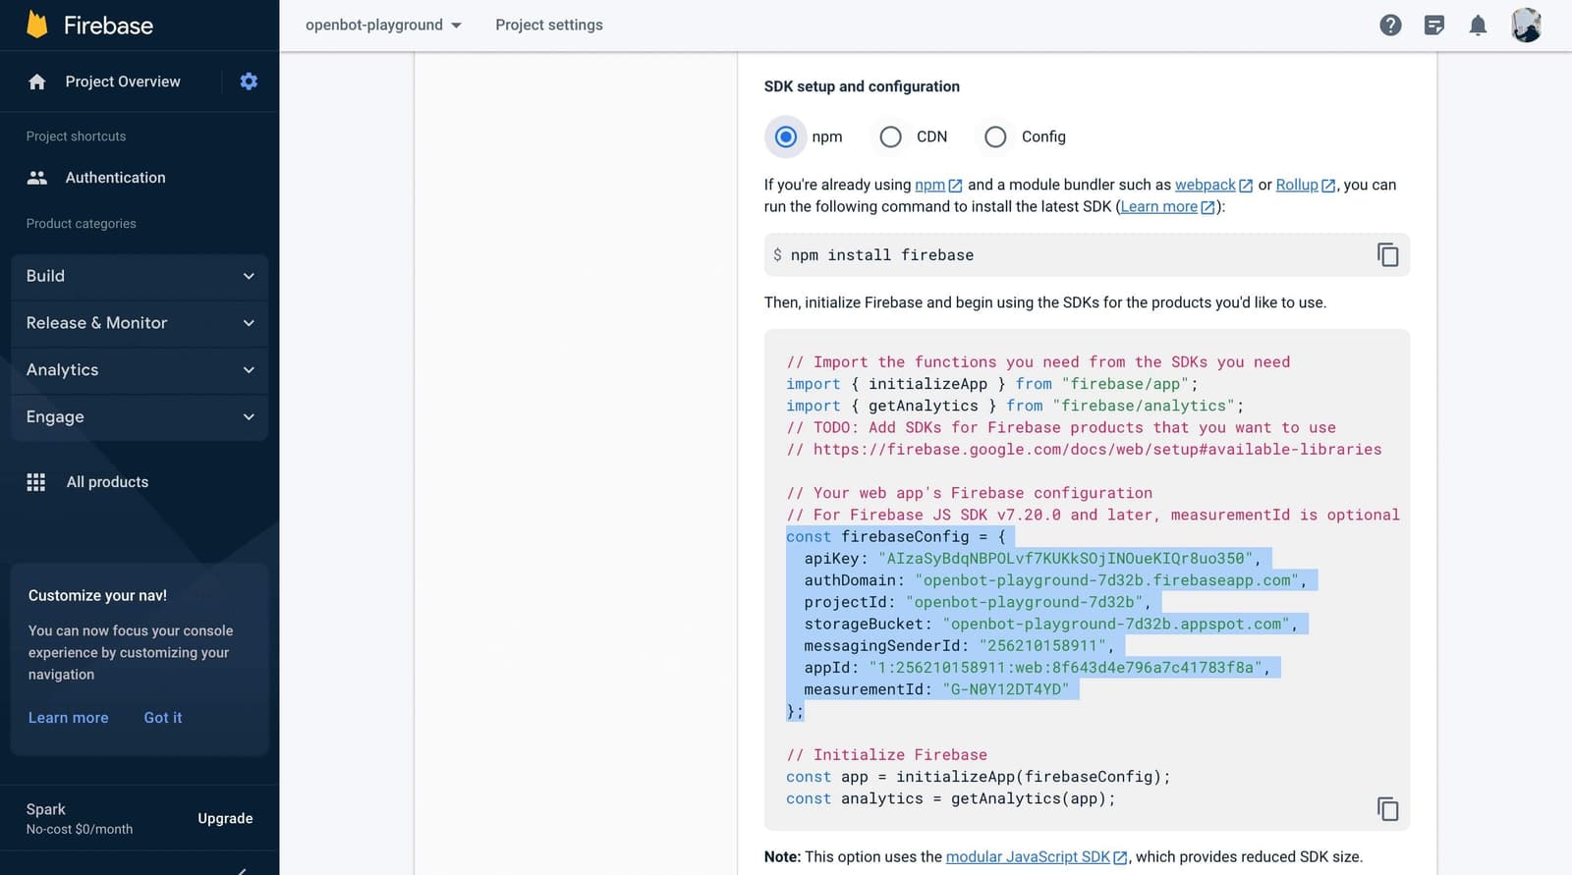1572x875 pixels.
Task: Expand the Build category
Action: (140, 276)
